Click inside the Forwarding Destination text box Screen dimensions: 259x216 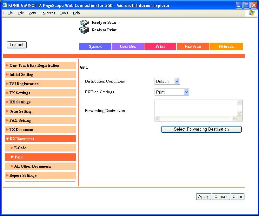click(196, 108)
